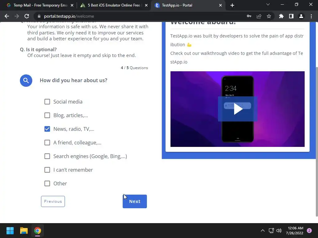318x238 pixels.
Task: Play the walkthrough video
Action: 238,109
